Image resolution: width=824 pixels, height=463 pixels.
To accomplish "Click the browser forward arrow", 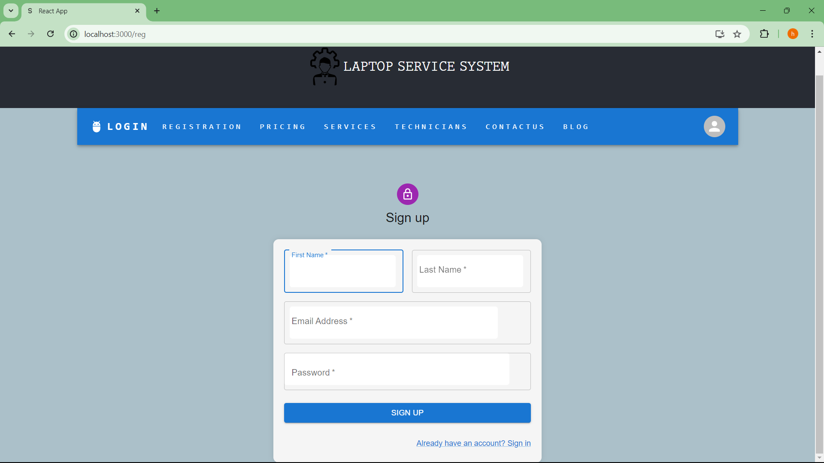I will click(31, 34).
